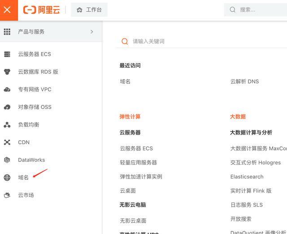Select the 弹性计算 category heading
Image resolution: width=287 pixels, height=234 pixels.
tap(130, 117)
